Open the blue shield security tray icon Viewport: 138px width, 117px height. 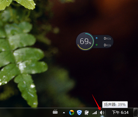[x=79, y=113]
